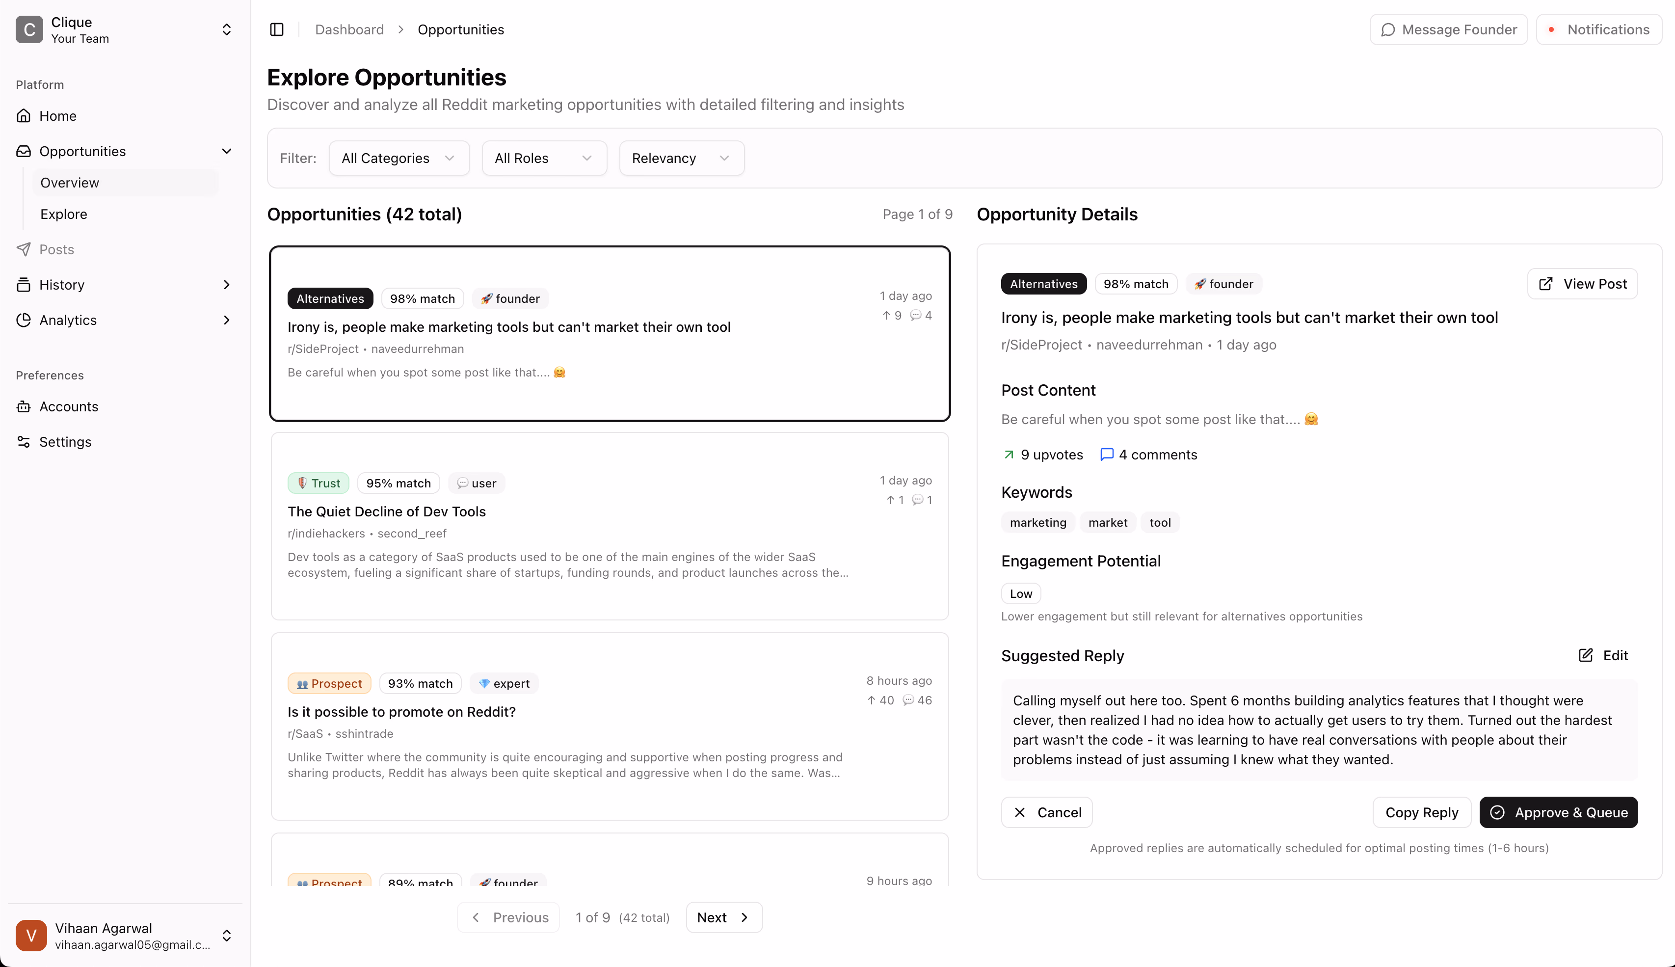
Task: Click the Message Founder chat icon
Action: (x=1388, y=29)
